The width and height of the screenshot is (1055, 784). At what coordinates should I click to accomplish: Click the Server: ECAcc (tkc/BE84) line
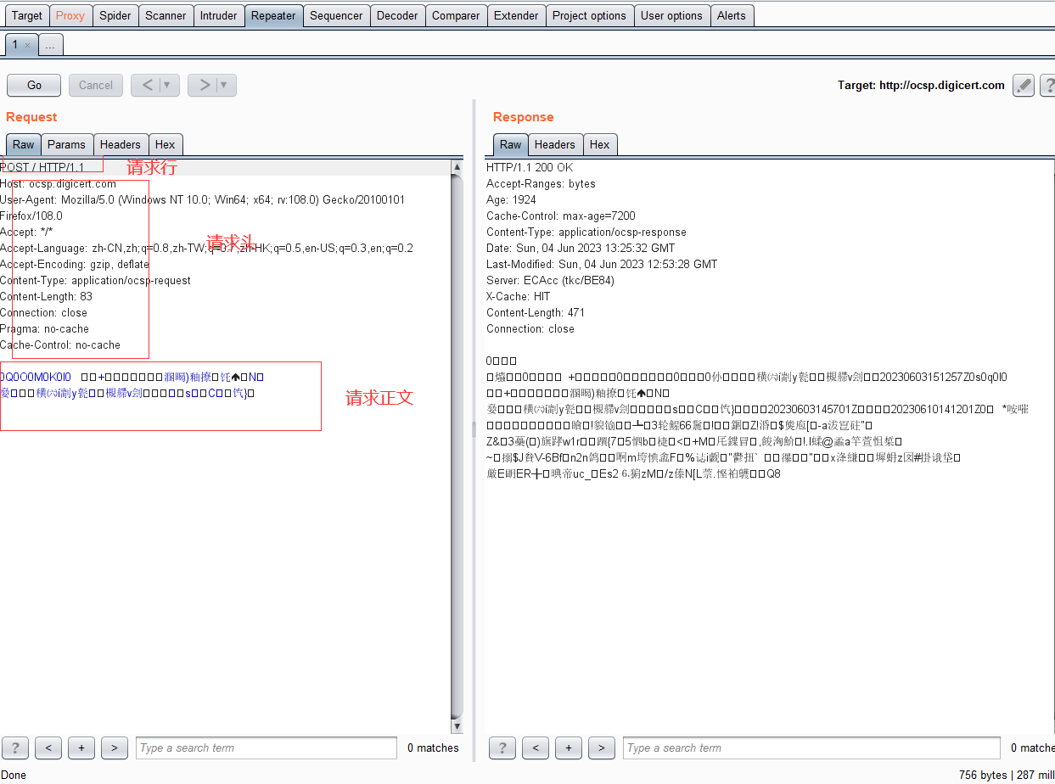click(550, 280)
